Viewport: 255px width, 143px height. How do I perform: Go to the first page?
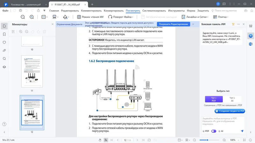(x=112, y=140)
